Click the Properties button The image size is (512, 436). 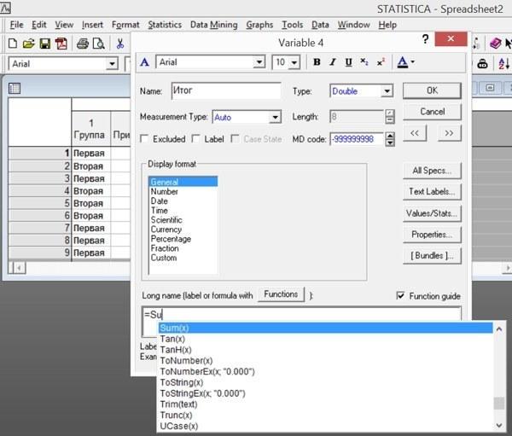[x=432, y=235]
